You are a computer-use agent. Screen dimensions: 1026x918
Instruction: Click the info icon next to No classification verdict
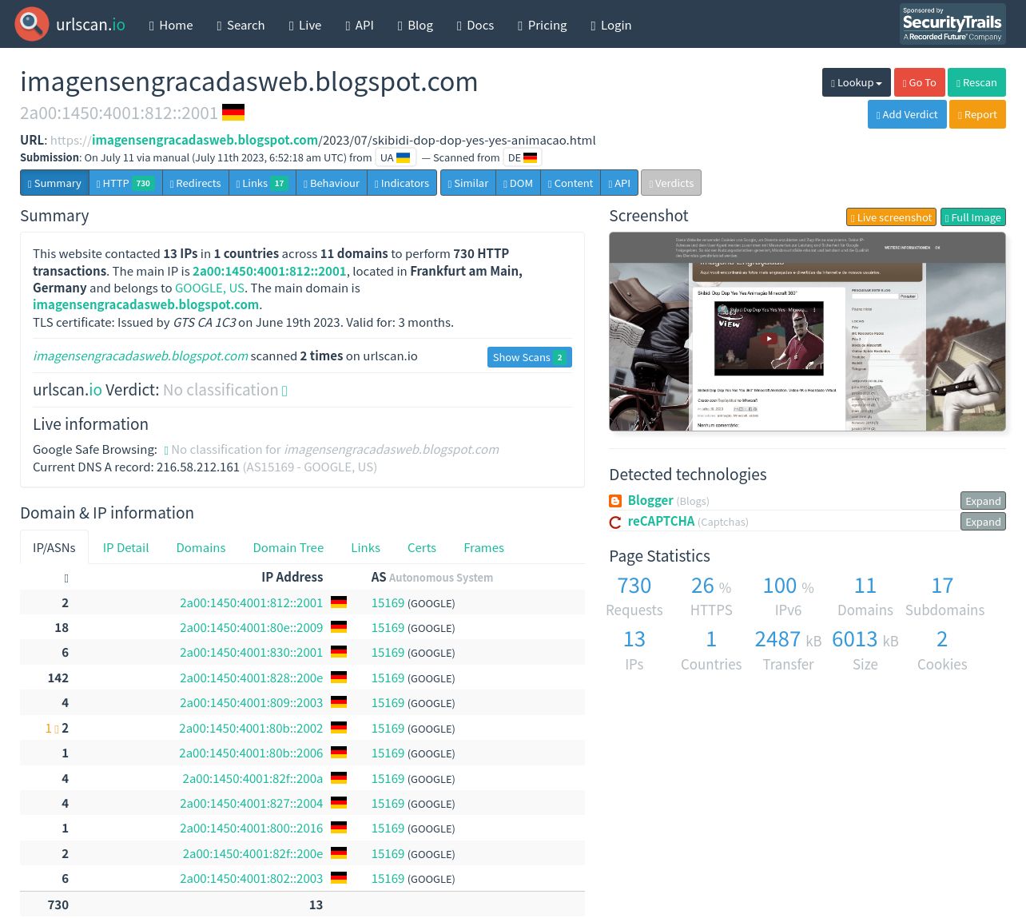coord(284,391)
